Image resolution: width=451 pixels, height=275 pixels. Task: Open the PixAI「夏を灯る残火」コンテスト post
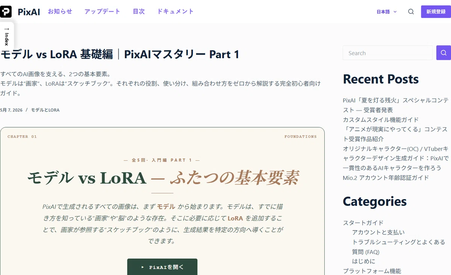pyautogui.click(x=395, y=105)
